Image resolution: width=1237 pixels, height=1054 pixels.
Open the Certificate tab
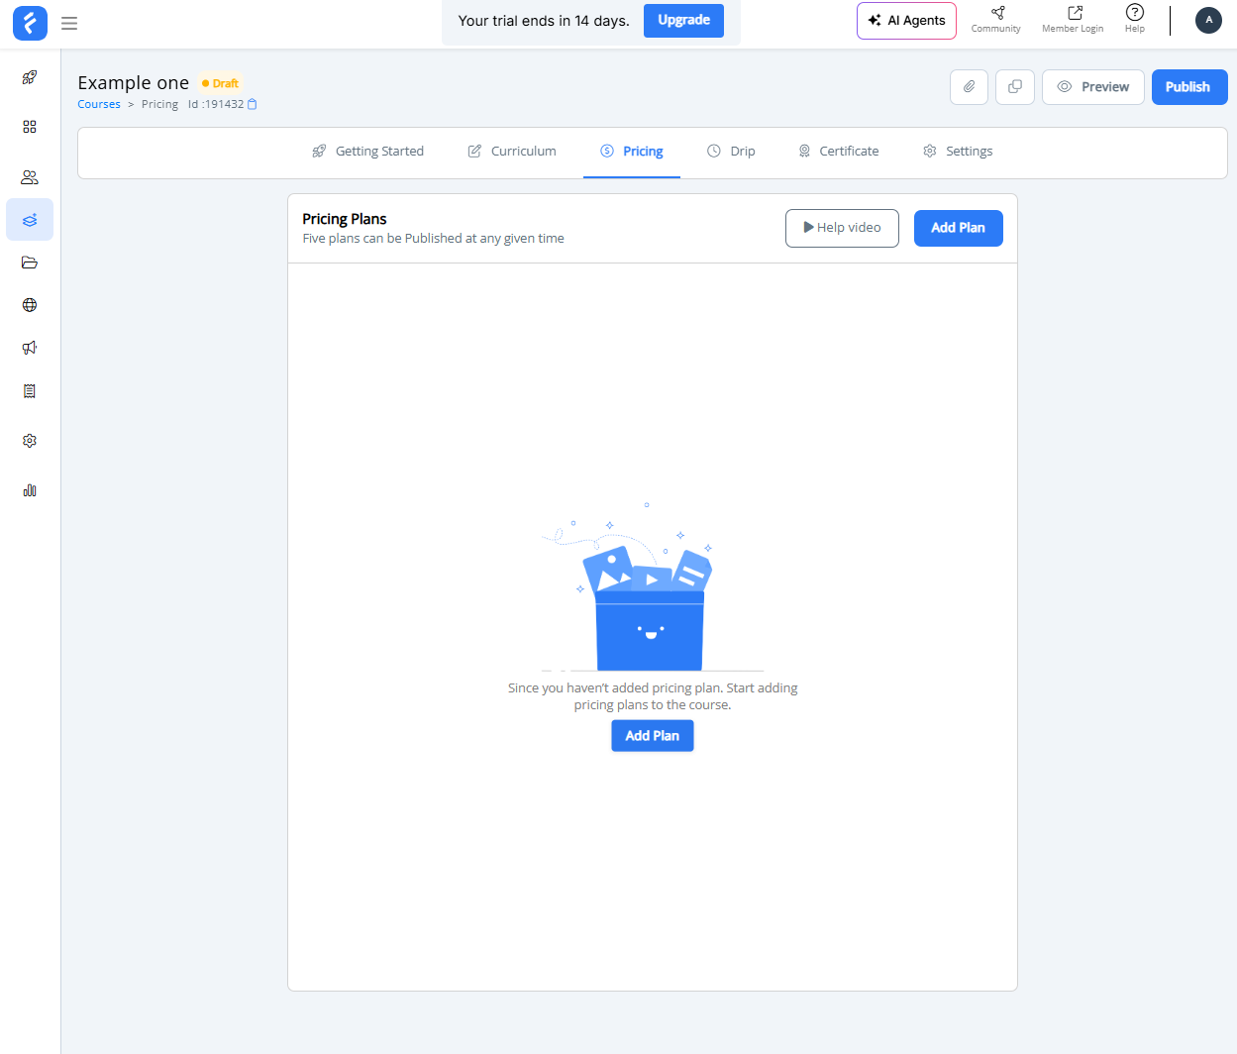tap(838, 152)
